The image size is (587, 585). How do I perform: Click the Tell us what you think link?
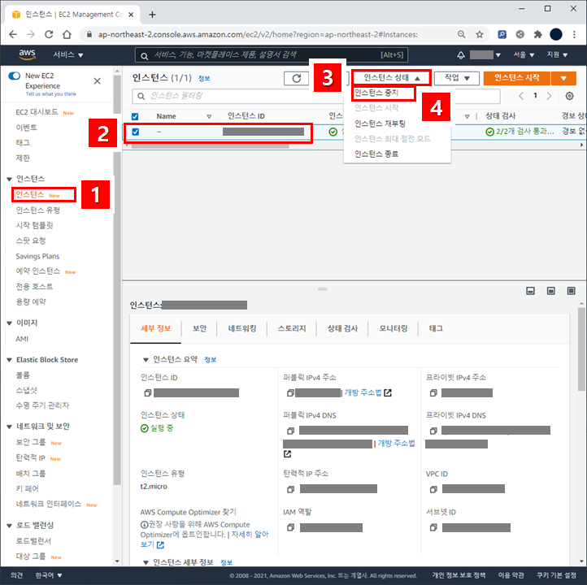pyautogui.click(x=51, y=94)
